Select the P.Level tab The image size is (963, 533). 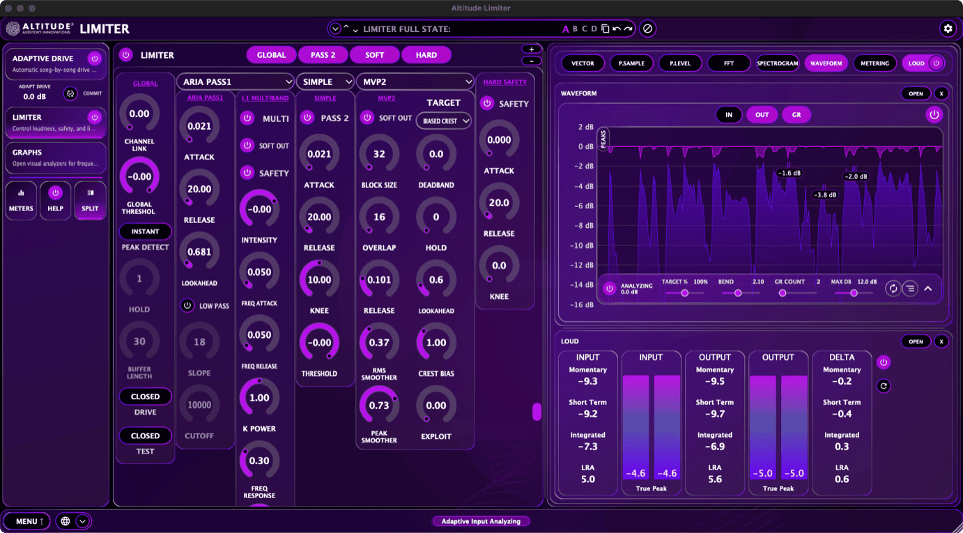coord(680,63)
